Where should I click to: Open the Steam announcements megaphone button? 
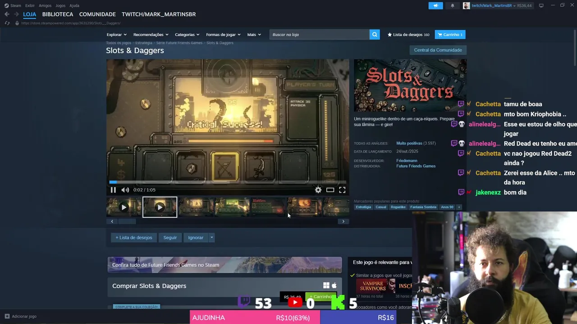[x=435, y=5]
